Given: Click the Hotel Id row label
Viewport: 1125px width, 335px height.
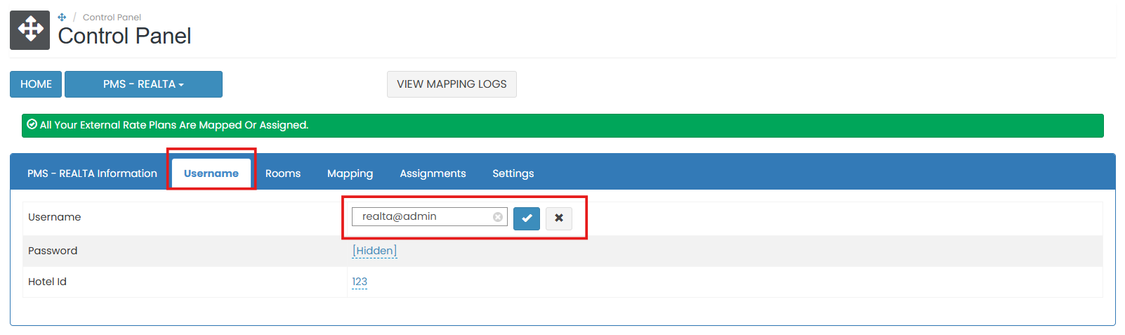Looking at the screenshot, I should point(47,282).
